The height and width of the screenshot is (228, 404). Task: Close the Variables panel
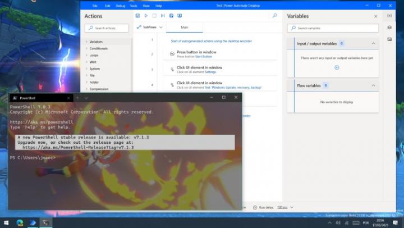click(375, 16)
